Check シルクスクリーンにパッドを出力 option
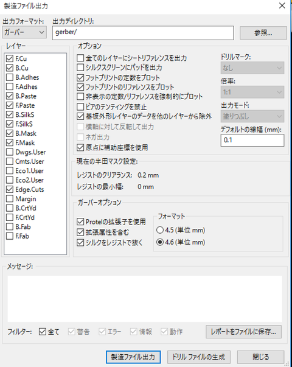 coord(80,68)
